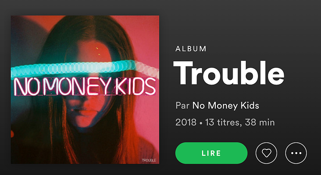Click the 38 min duration text

[260, 123]
